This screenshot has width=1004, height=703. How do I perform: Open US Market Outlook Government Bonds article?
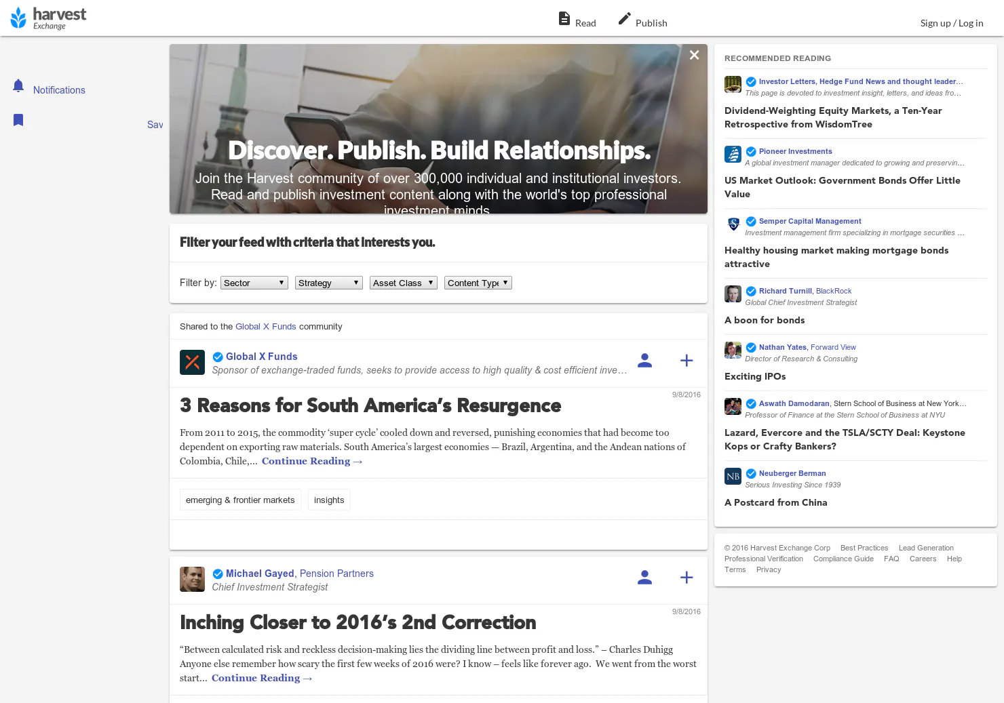tap(843, 187)
